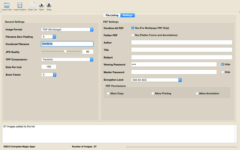Click the JPG Quality slider handle

(65, 52)
